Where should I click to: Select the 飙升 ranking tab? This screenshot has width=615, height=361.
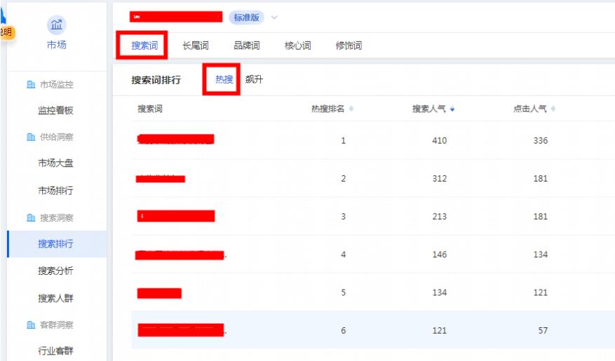point(254,79)
